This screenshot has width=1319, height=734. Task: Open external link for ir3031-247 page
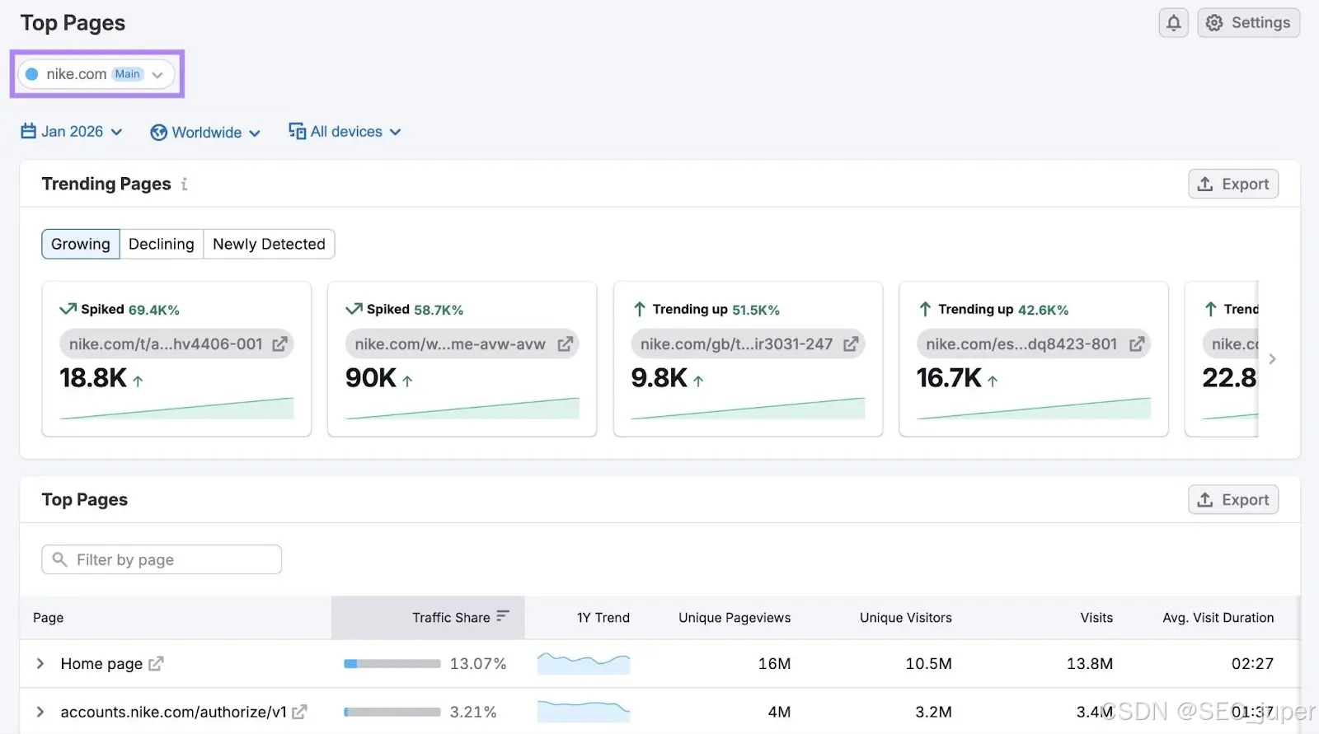tap(851, 344)
